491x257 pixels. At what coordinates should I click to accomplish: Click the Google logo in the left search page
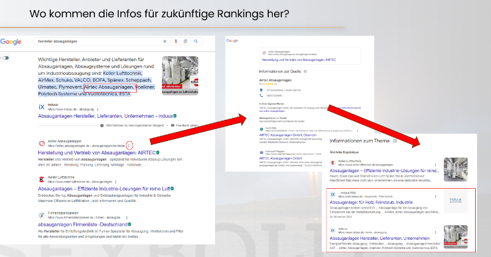11,42
